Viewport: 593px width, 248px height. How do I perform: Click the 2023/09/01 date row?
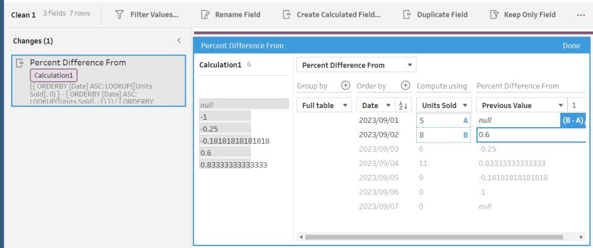point(379,120)
